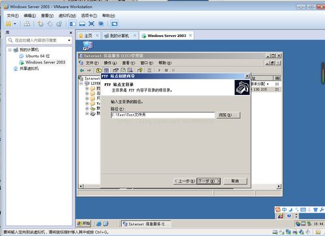Close the 库 library panel
Screen dimensions: 325x236
70,33
